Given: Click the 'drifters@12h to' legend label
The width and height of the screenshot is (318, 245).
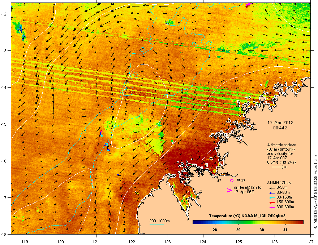Looking at the screenshot, I should tap(248, 188).
